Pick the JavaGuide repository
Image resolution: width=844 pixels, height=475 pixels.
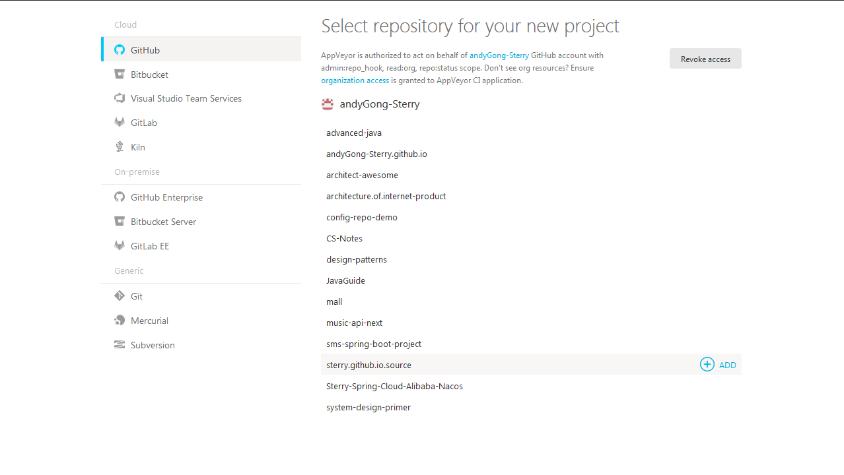[531, 280]
